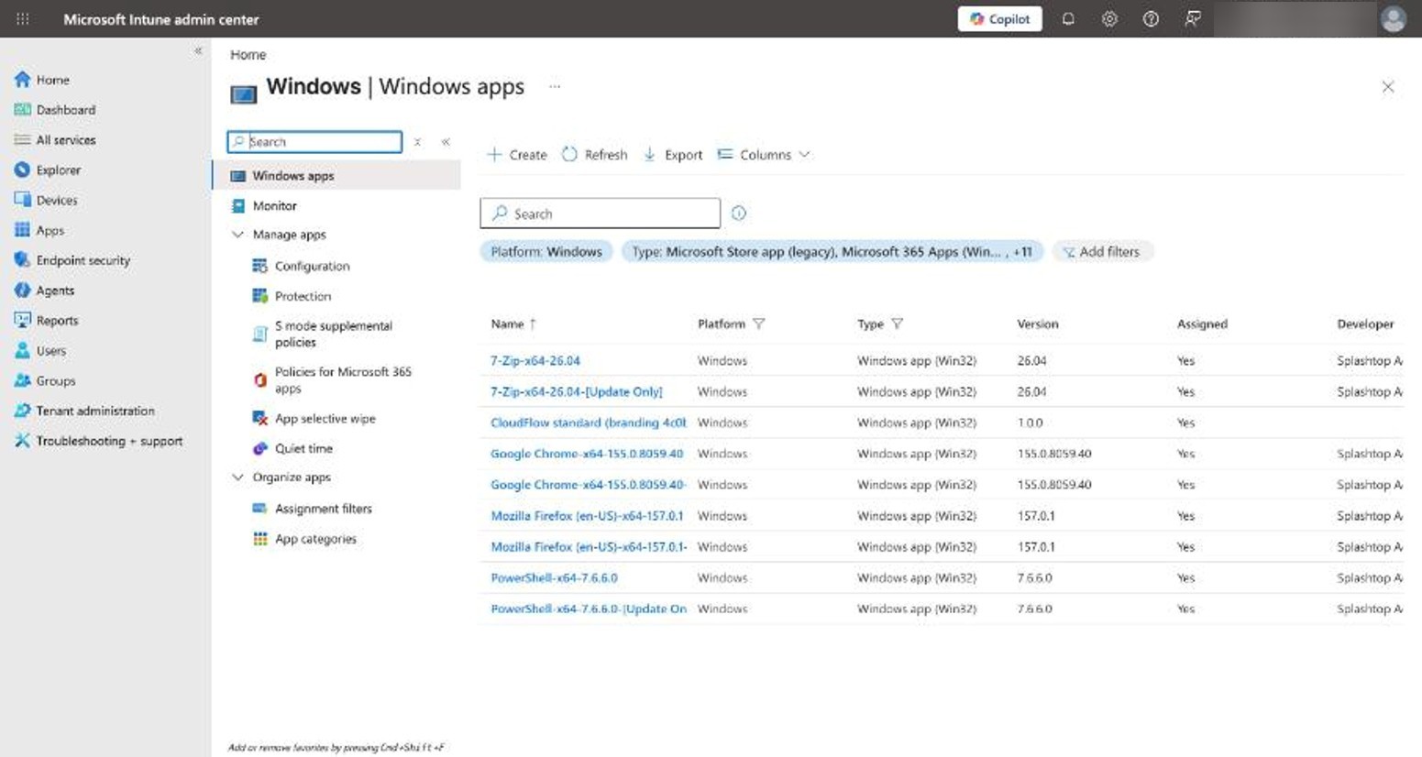Collapse the Organize apps section

click(x=237, y=477)
